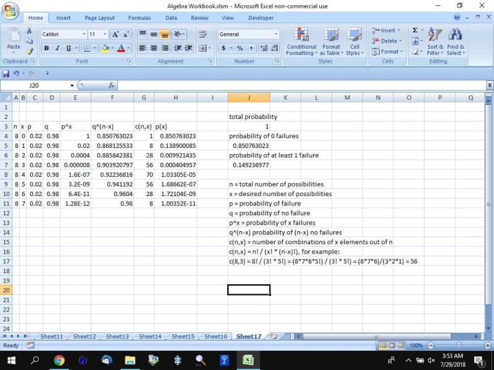
Task: Insert a new worksheet tab
Action: (x=274, y=336)
